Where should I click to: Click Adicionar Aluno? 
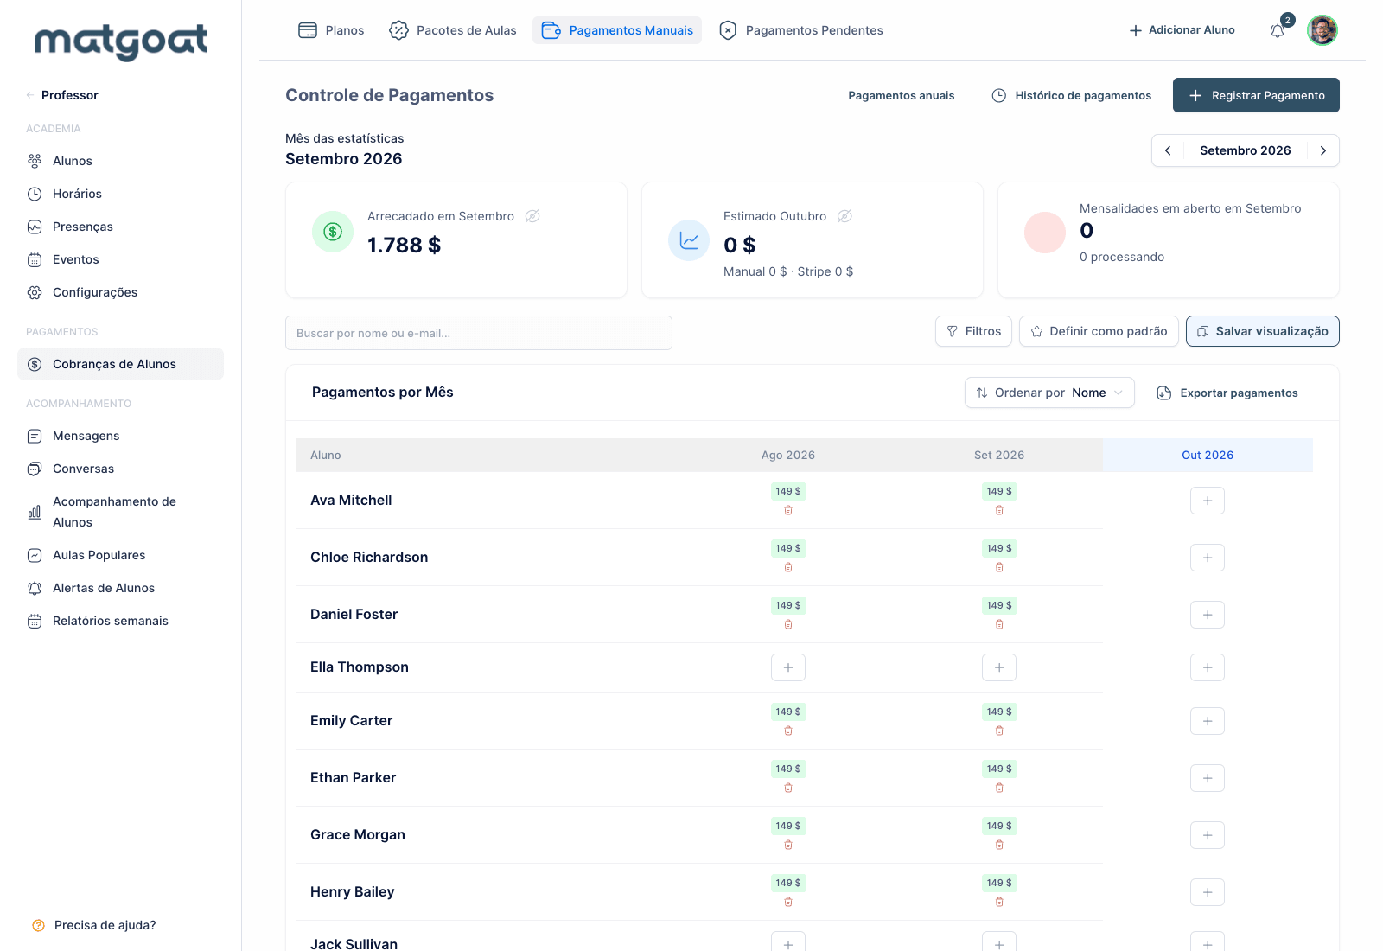tap(1182, 30)
